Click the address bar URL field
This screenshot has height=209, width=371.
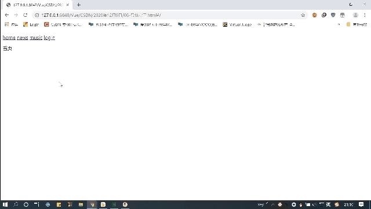click(x=170, y=15)
